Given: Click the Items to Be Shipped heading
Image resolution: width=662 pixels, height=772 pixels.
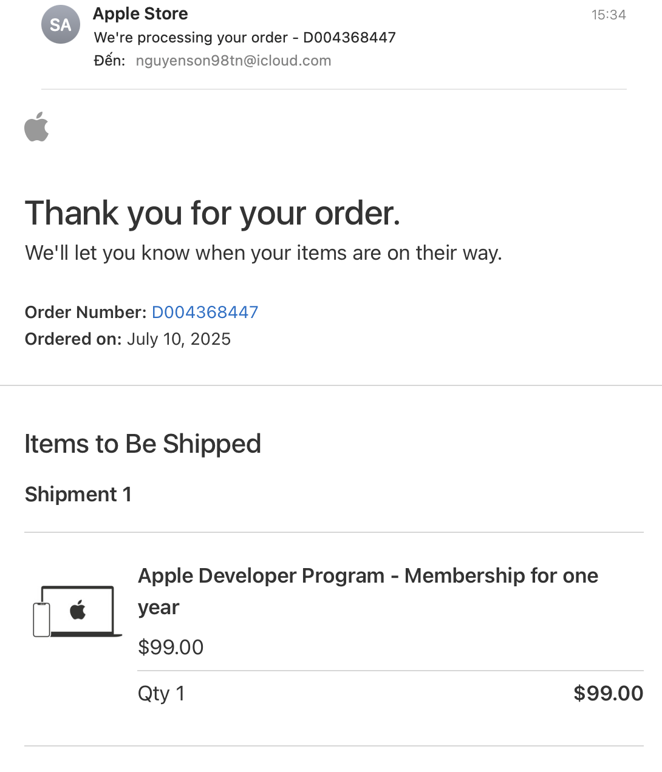Looking at the screenshot, I should tap(143, 444).
